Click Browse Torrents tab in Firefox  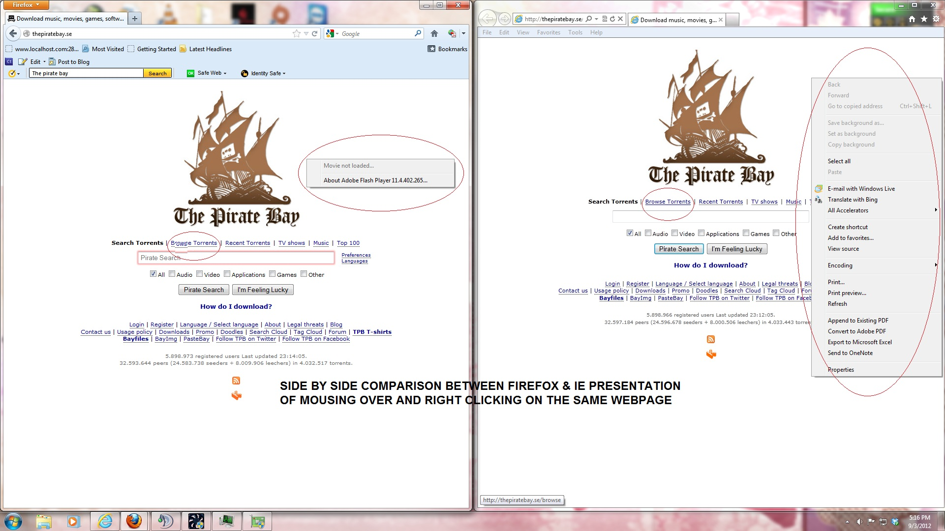(193, 242)
